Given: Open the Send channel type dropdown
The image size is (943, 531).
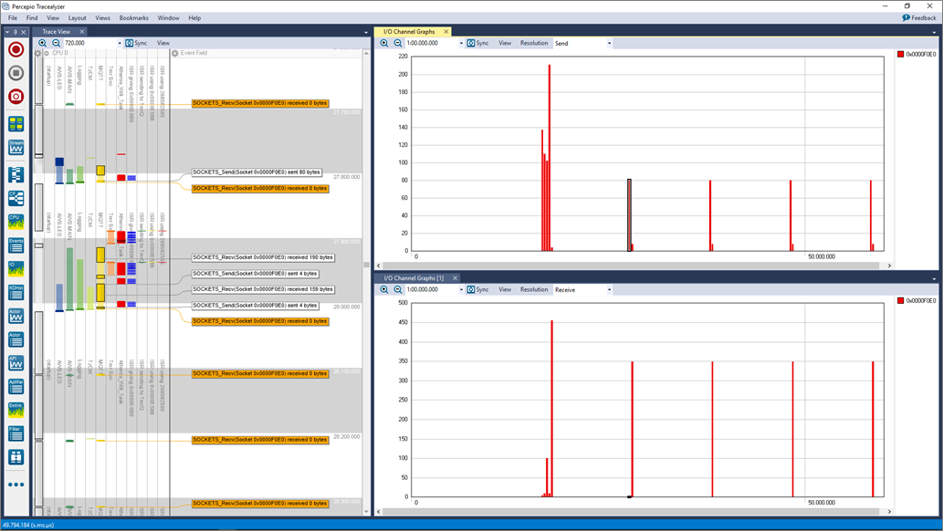Looking at the screenshot, I should pyautogui.click(x=609, y=43).
